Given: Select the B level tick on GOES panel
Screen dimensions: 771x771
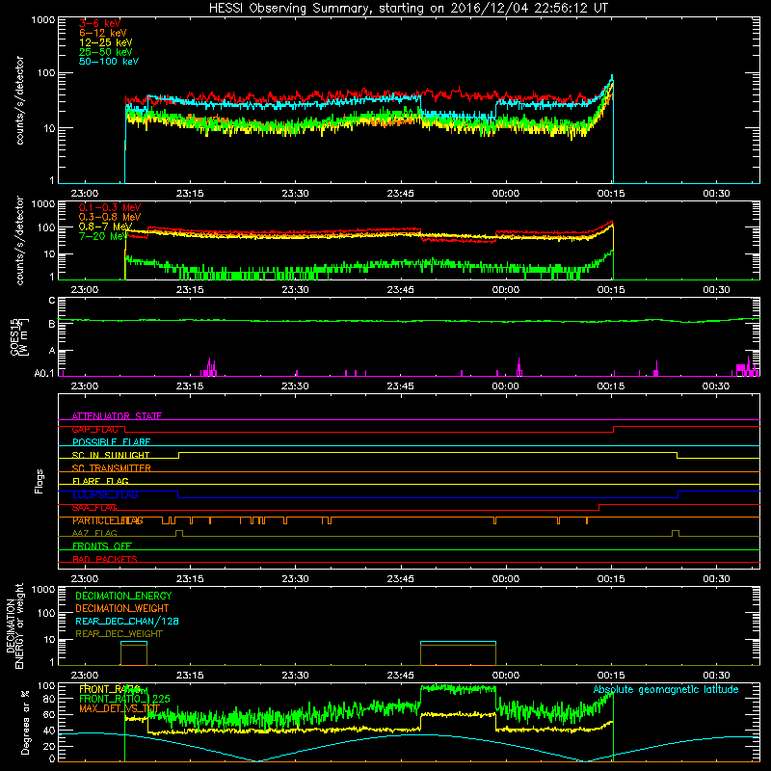Looking at the screenshot, I should tap(52, 324).
